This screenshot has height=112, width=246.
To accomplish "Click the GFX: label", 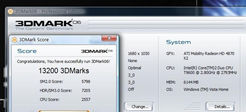I will pyautogui.click(x=170, y=54).
